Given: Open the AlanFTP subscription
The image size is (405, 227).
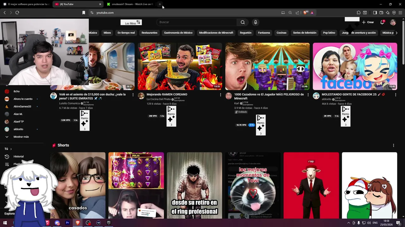Looking at the screenshot, I should [x=18, y=122].
